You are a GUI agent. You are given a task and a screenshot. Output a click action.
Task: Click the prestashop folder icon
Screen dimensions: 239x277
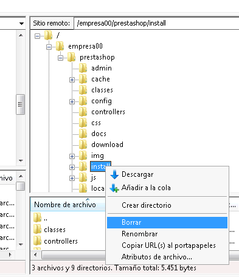pos(71,57)
